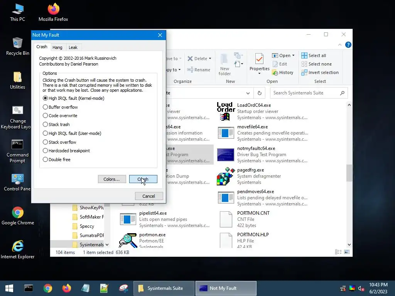The height and width of the screenshot is (296, 395).
Task: Select pipelist64.exe file
Action: (164, 219)
